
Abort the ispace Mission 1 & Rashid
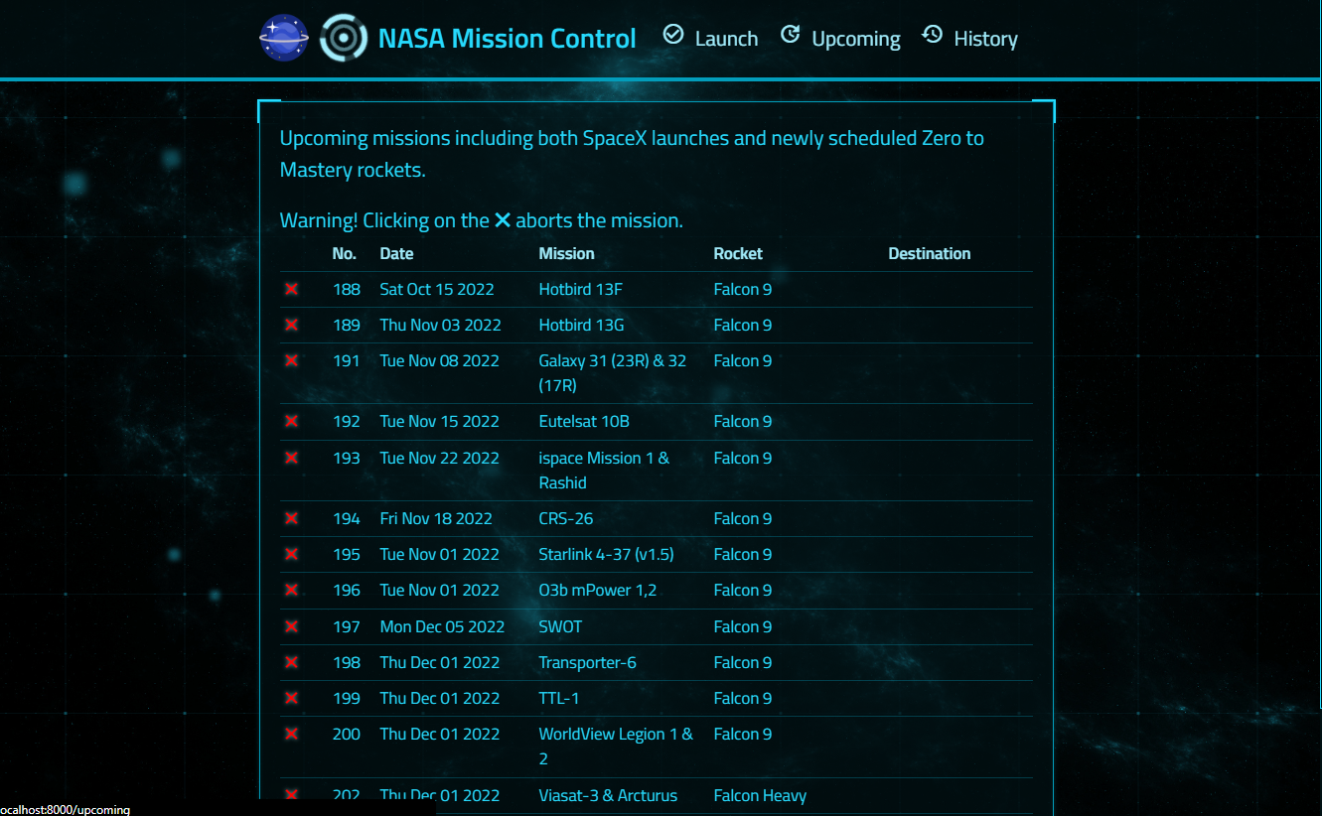tap(292, 458)
